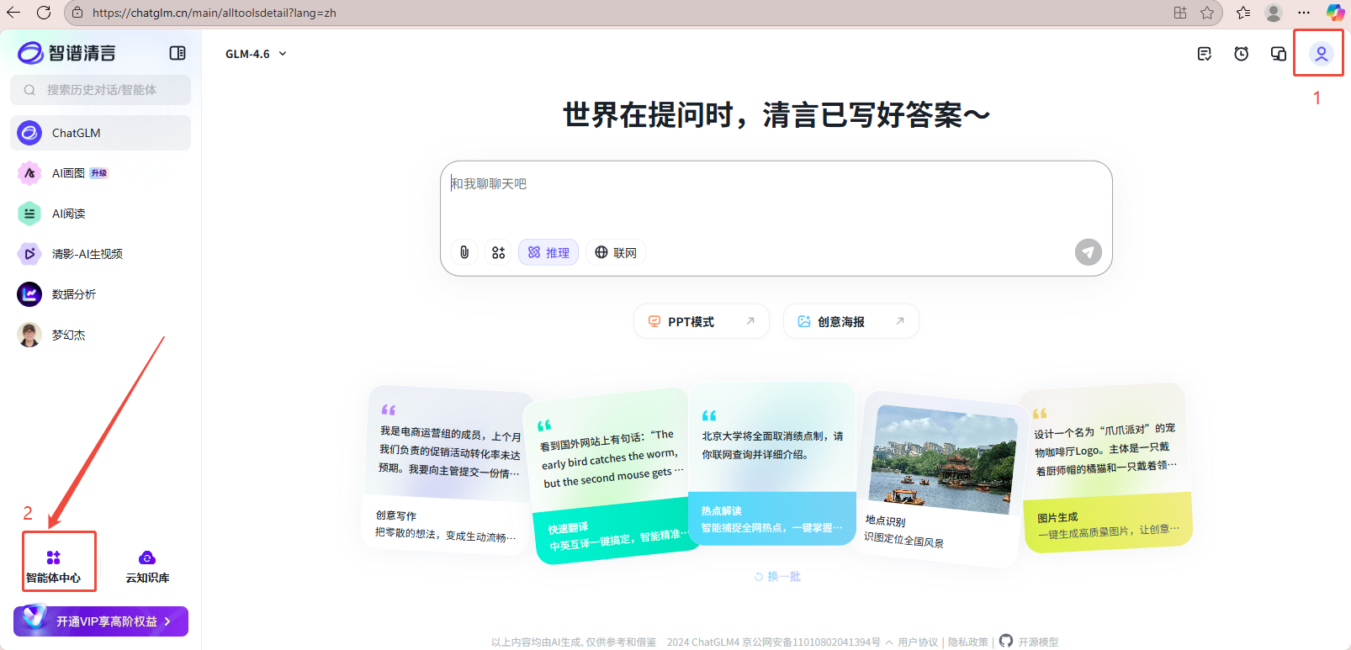Viewport: 1351px width, 650px height.
Task: Select the 创意写作 prompt card
Action: coord(447,469)
